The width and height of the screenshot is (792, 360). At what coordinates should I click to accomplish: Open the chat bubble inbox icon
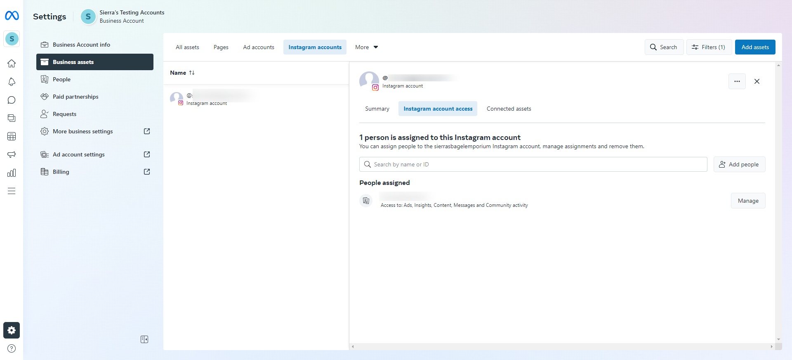[12, 100]
